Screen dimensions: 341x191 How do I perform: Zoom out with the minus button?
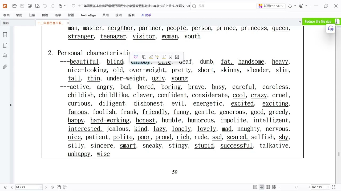point(279,187)
